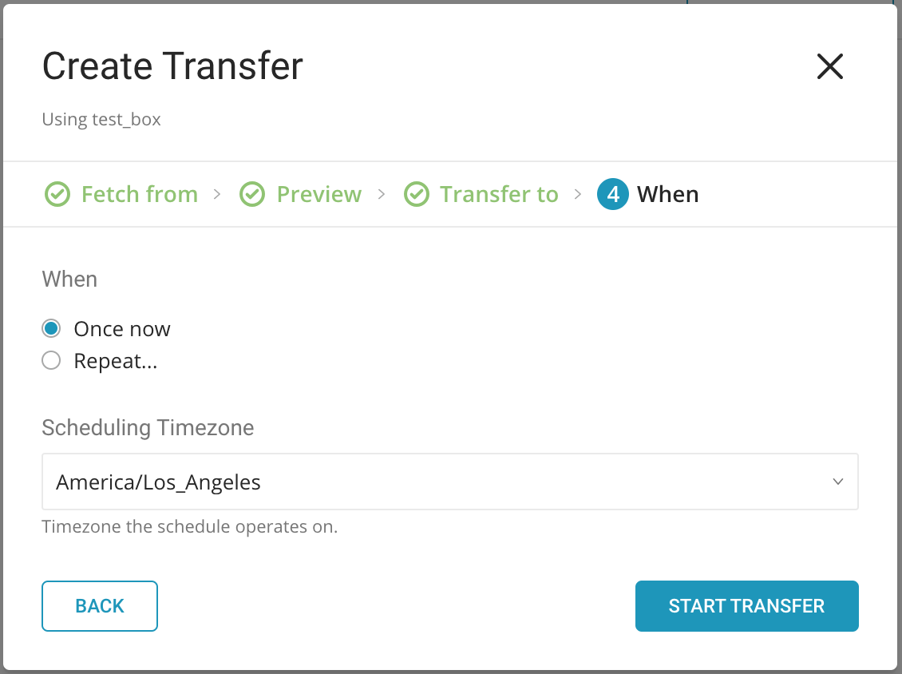Click the When step label
The image size is (902, 674).
point(667,194)
